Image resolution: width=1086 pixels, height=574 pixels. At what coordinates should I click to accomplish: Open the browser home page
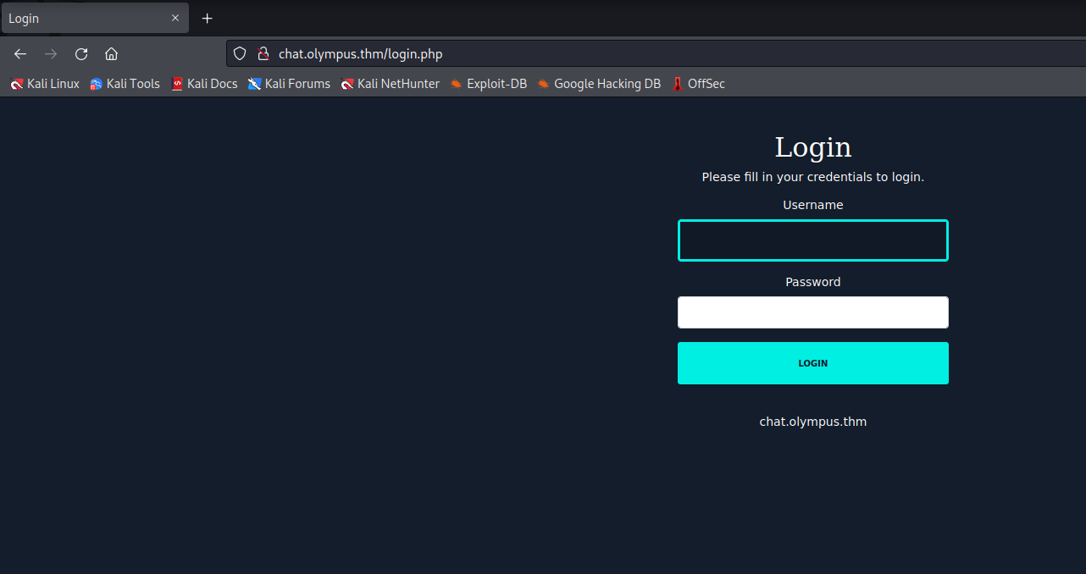coord(111,53)
